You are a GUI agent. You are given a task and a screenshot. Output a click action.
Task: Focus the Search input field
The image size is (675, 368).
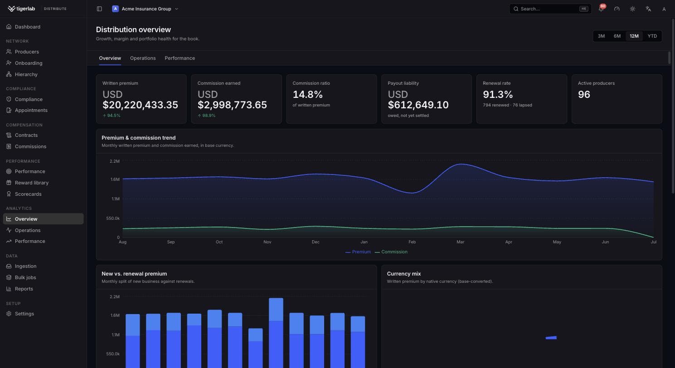[550, 9]
